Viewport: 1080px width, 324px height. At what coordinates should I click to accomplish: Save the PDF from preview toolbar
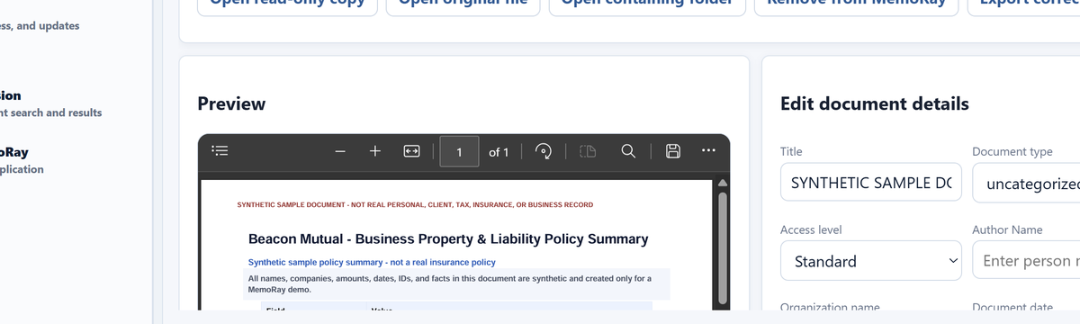point(672,151)
